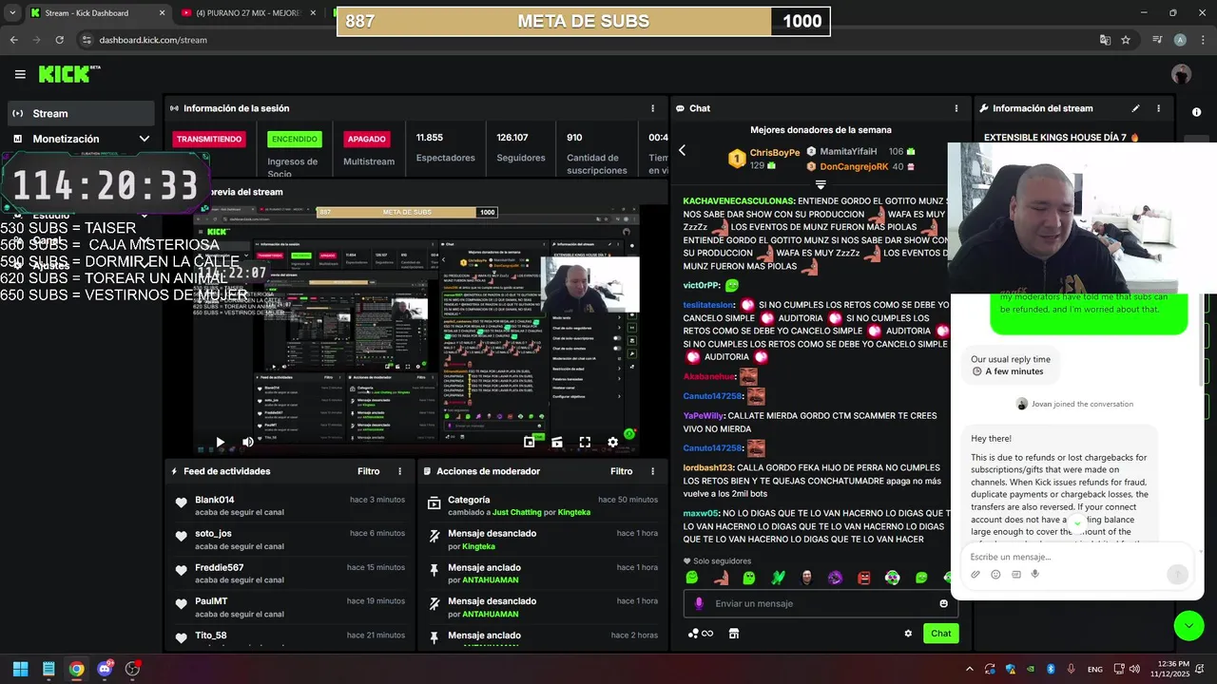Open Feed de actividades three-dot menu
This screenshot has height=684, width=1217.
(x=399, y=471)
